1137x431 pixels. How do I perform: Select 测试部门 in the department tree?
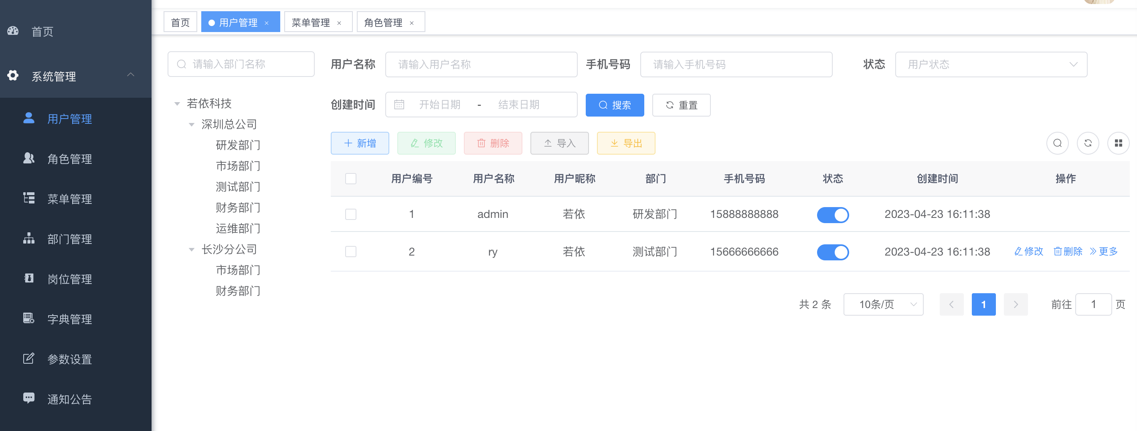click(x=238, y=187)
